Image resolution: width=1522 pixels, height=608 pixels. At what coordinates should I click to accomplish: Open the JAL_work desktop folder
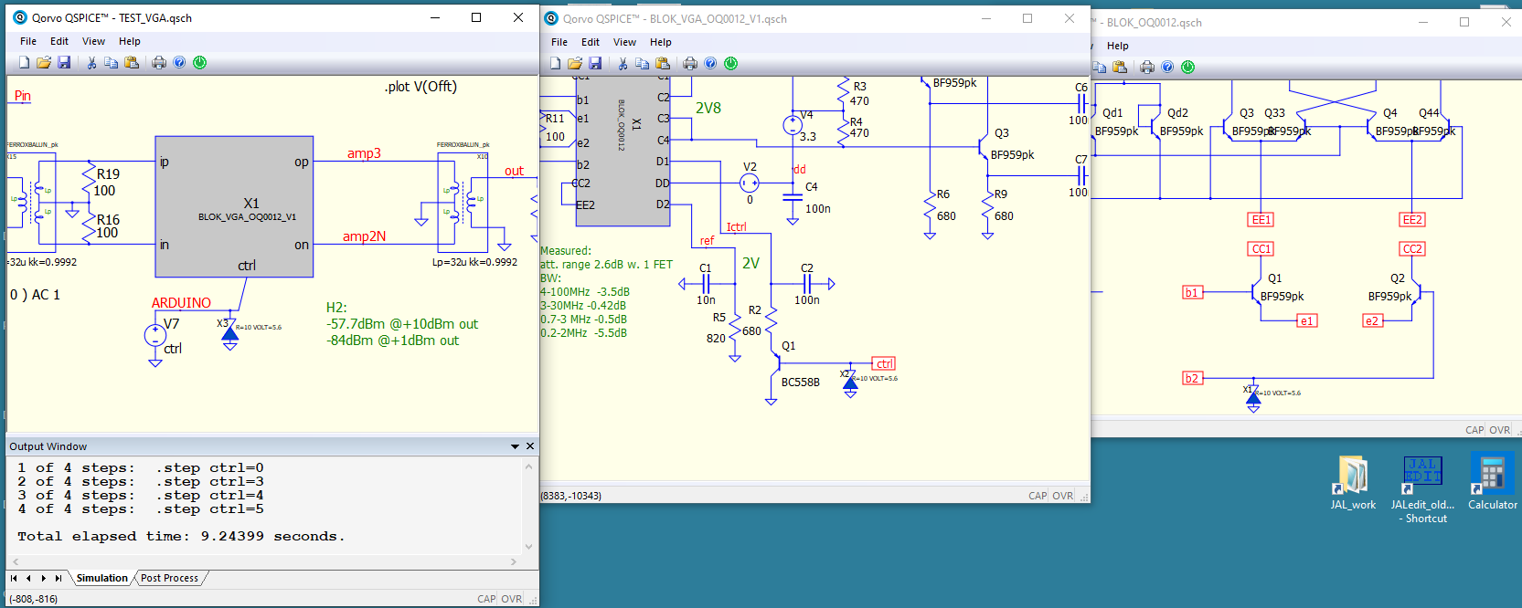coord(1353,484)
